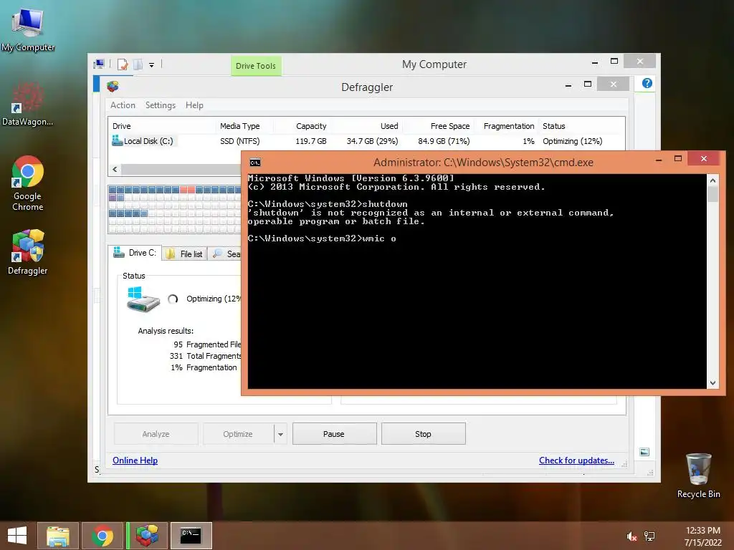Open the Action menu in Defraggler

click(123, 105)
